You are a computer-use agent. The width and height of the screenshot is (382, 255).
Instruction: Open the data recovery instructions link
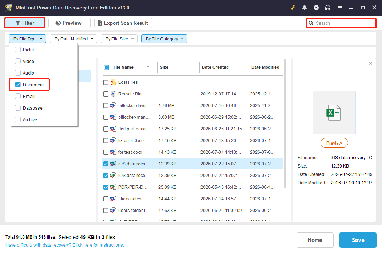pos(64,245)
